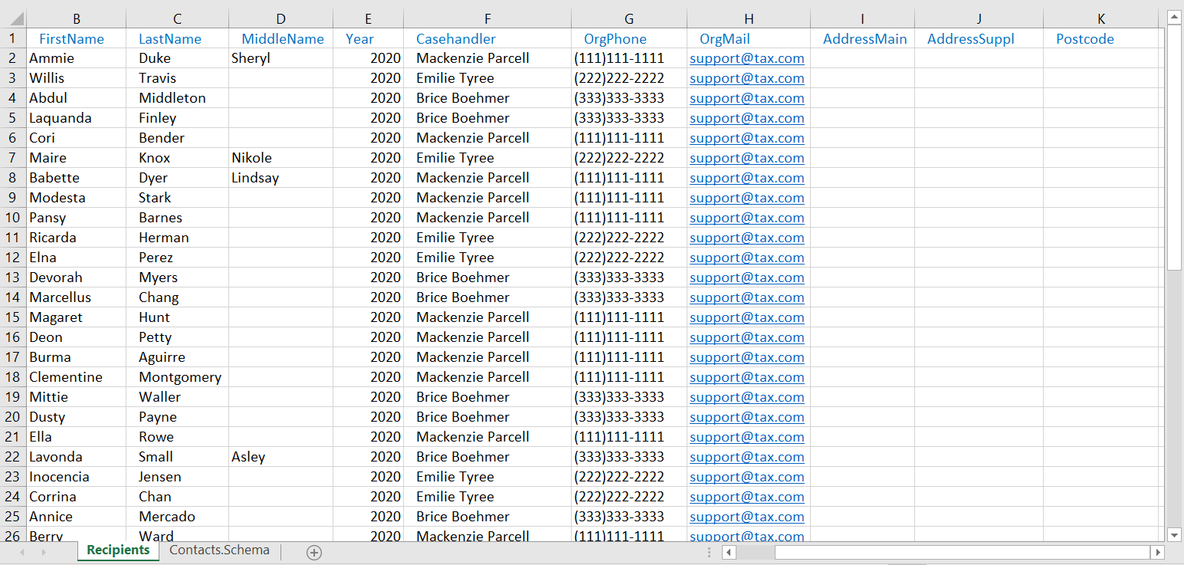Click the previous sheet navigation arrow
1184x565 pixels.
[x=22, y=552]
